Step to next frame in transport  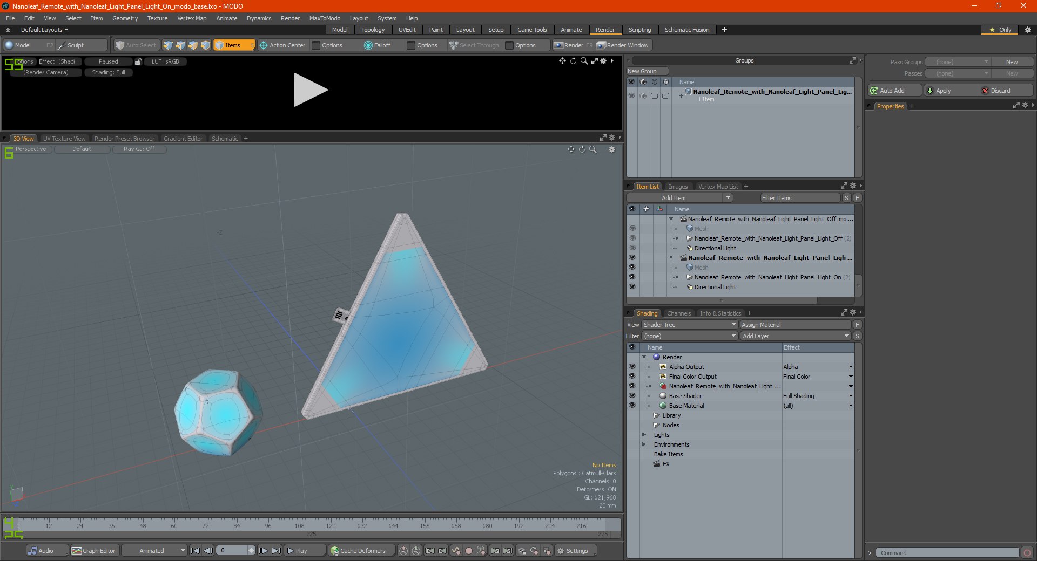click(264, 551)
